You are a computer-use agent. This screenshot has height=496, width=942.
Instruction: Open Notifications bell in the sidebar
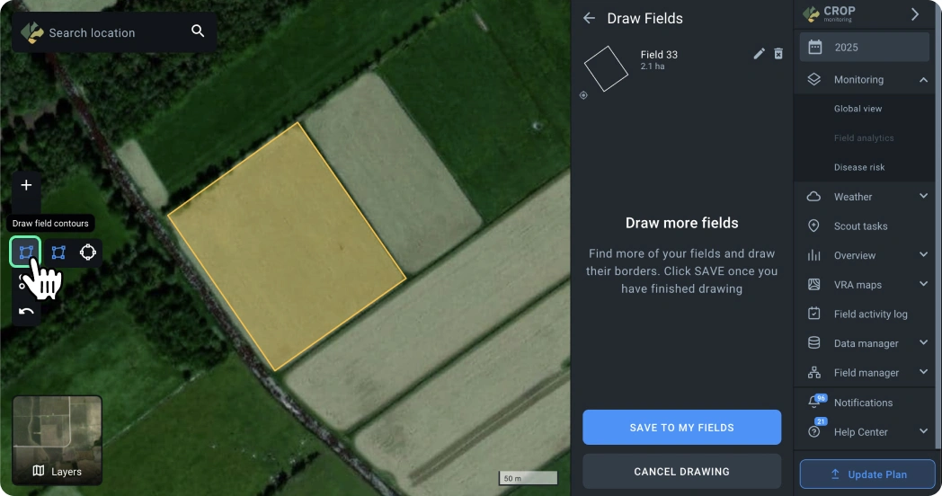coord(814,402)
